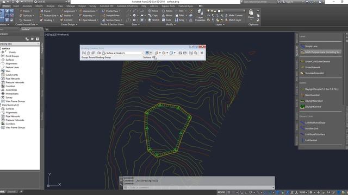Select Catchments in Toolspace tree
Viewport: 348px width, 195px height.
[12, 75]
